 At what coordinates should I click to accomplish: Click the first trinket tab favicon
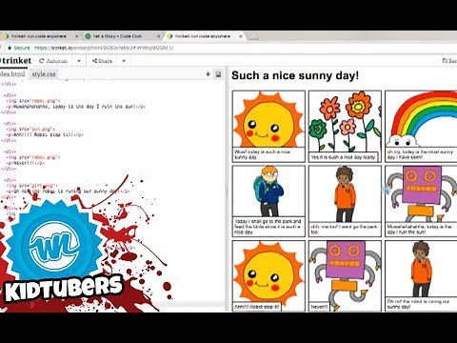6,36
